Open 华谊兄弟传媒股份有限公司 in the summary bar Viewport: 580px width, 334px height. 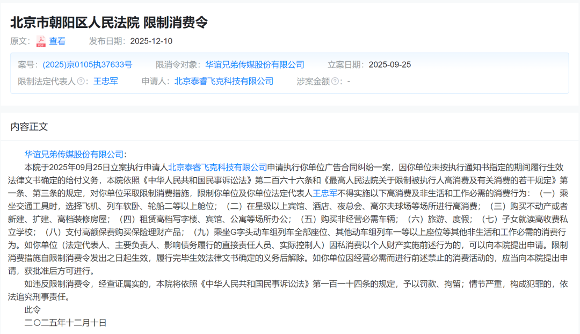coord(255,65)
